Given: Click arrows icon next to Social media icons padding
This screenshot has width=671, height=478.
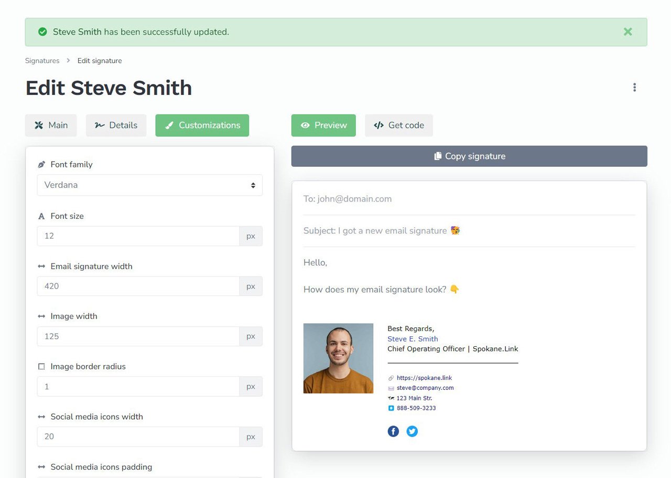Looking at the screenshot, I should (x=42, y=467).
